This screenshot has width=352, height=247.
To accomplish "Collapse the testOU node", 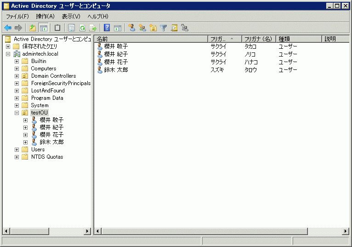I will pos(17,113).
